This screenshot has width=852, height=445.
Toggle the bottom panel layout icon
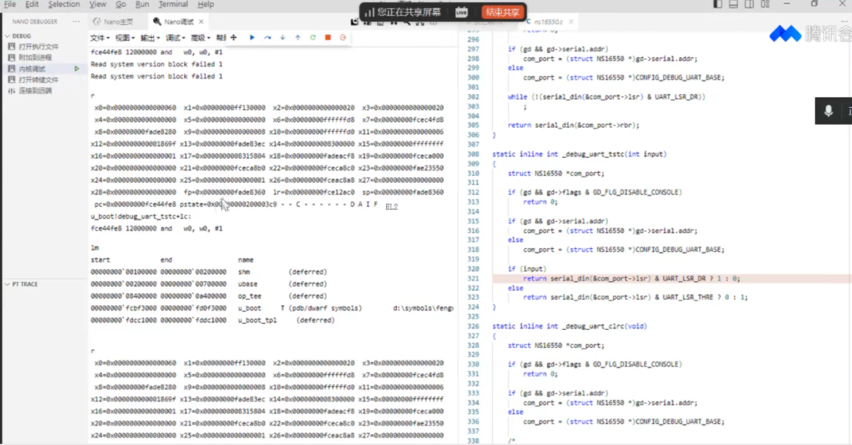click(733, 4)
